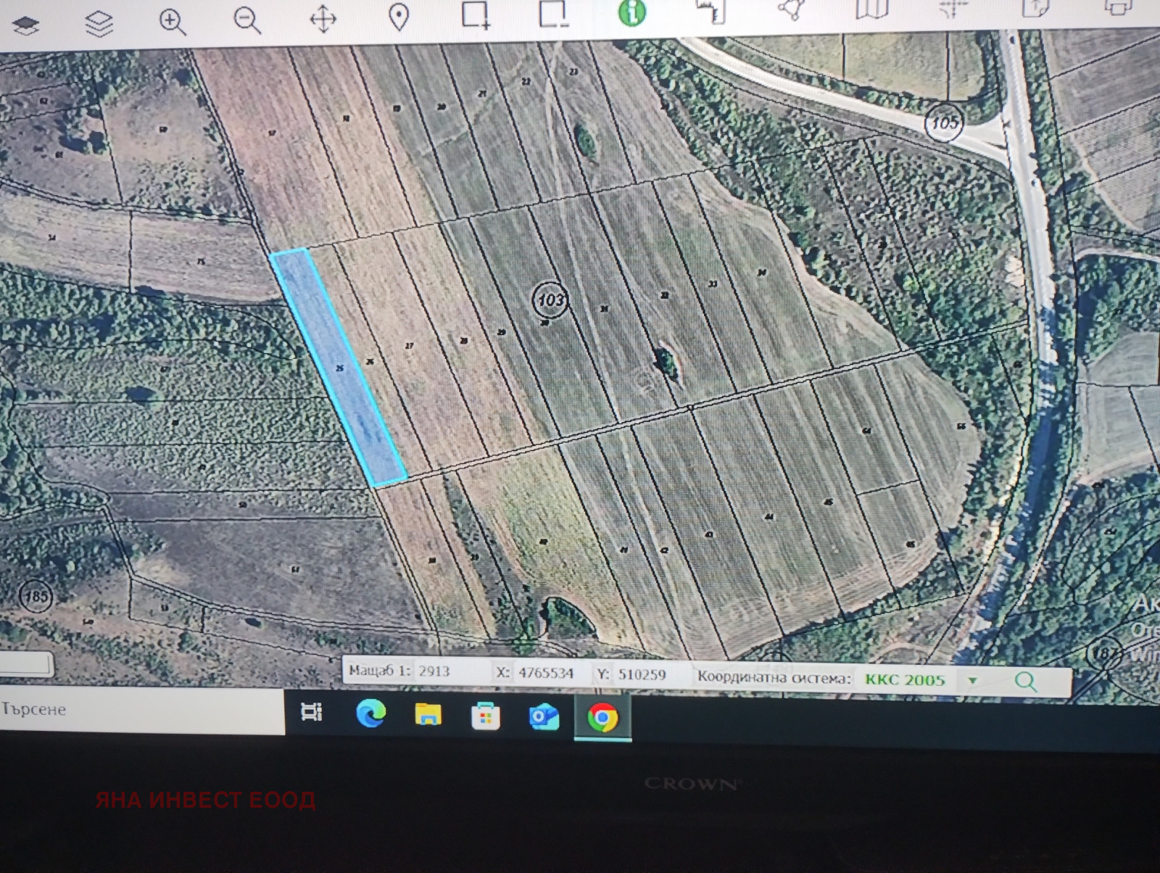Open Microsoft Edge from the taskbar

(x=370, y=715)
